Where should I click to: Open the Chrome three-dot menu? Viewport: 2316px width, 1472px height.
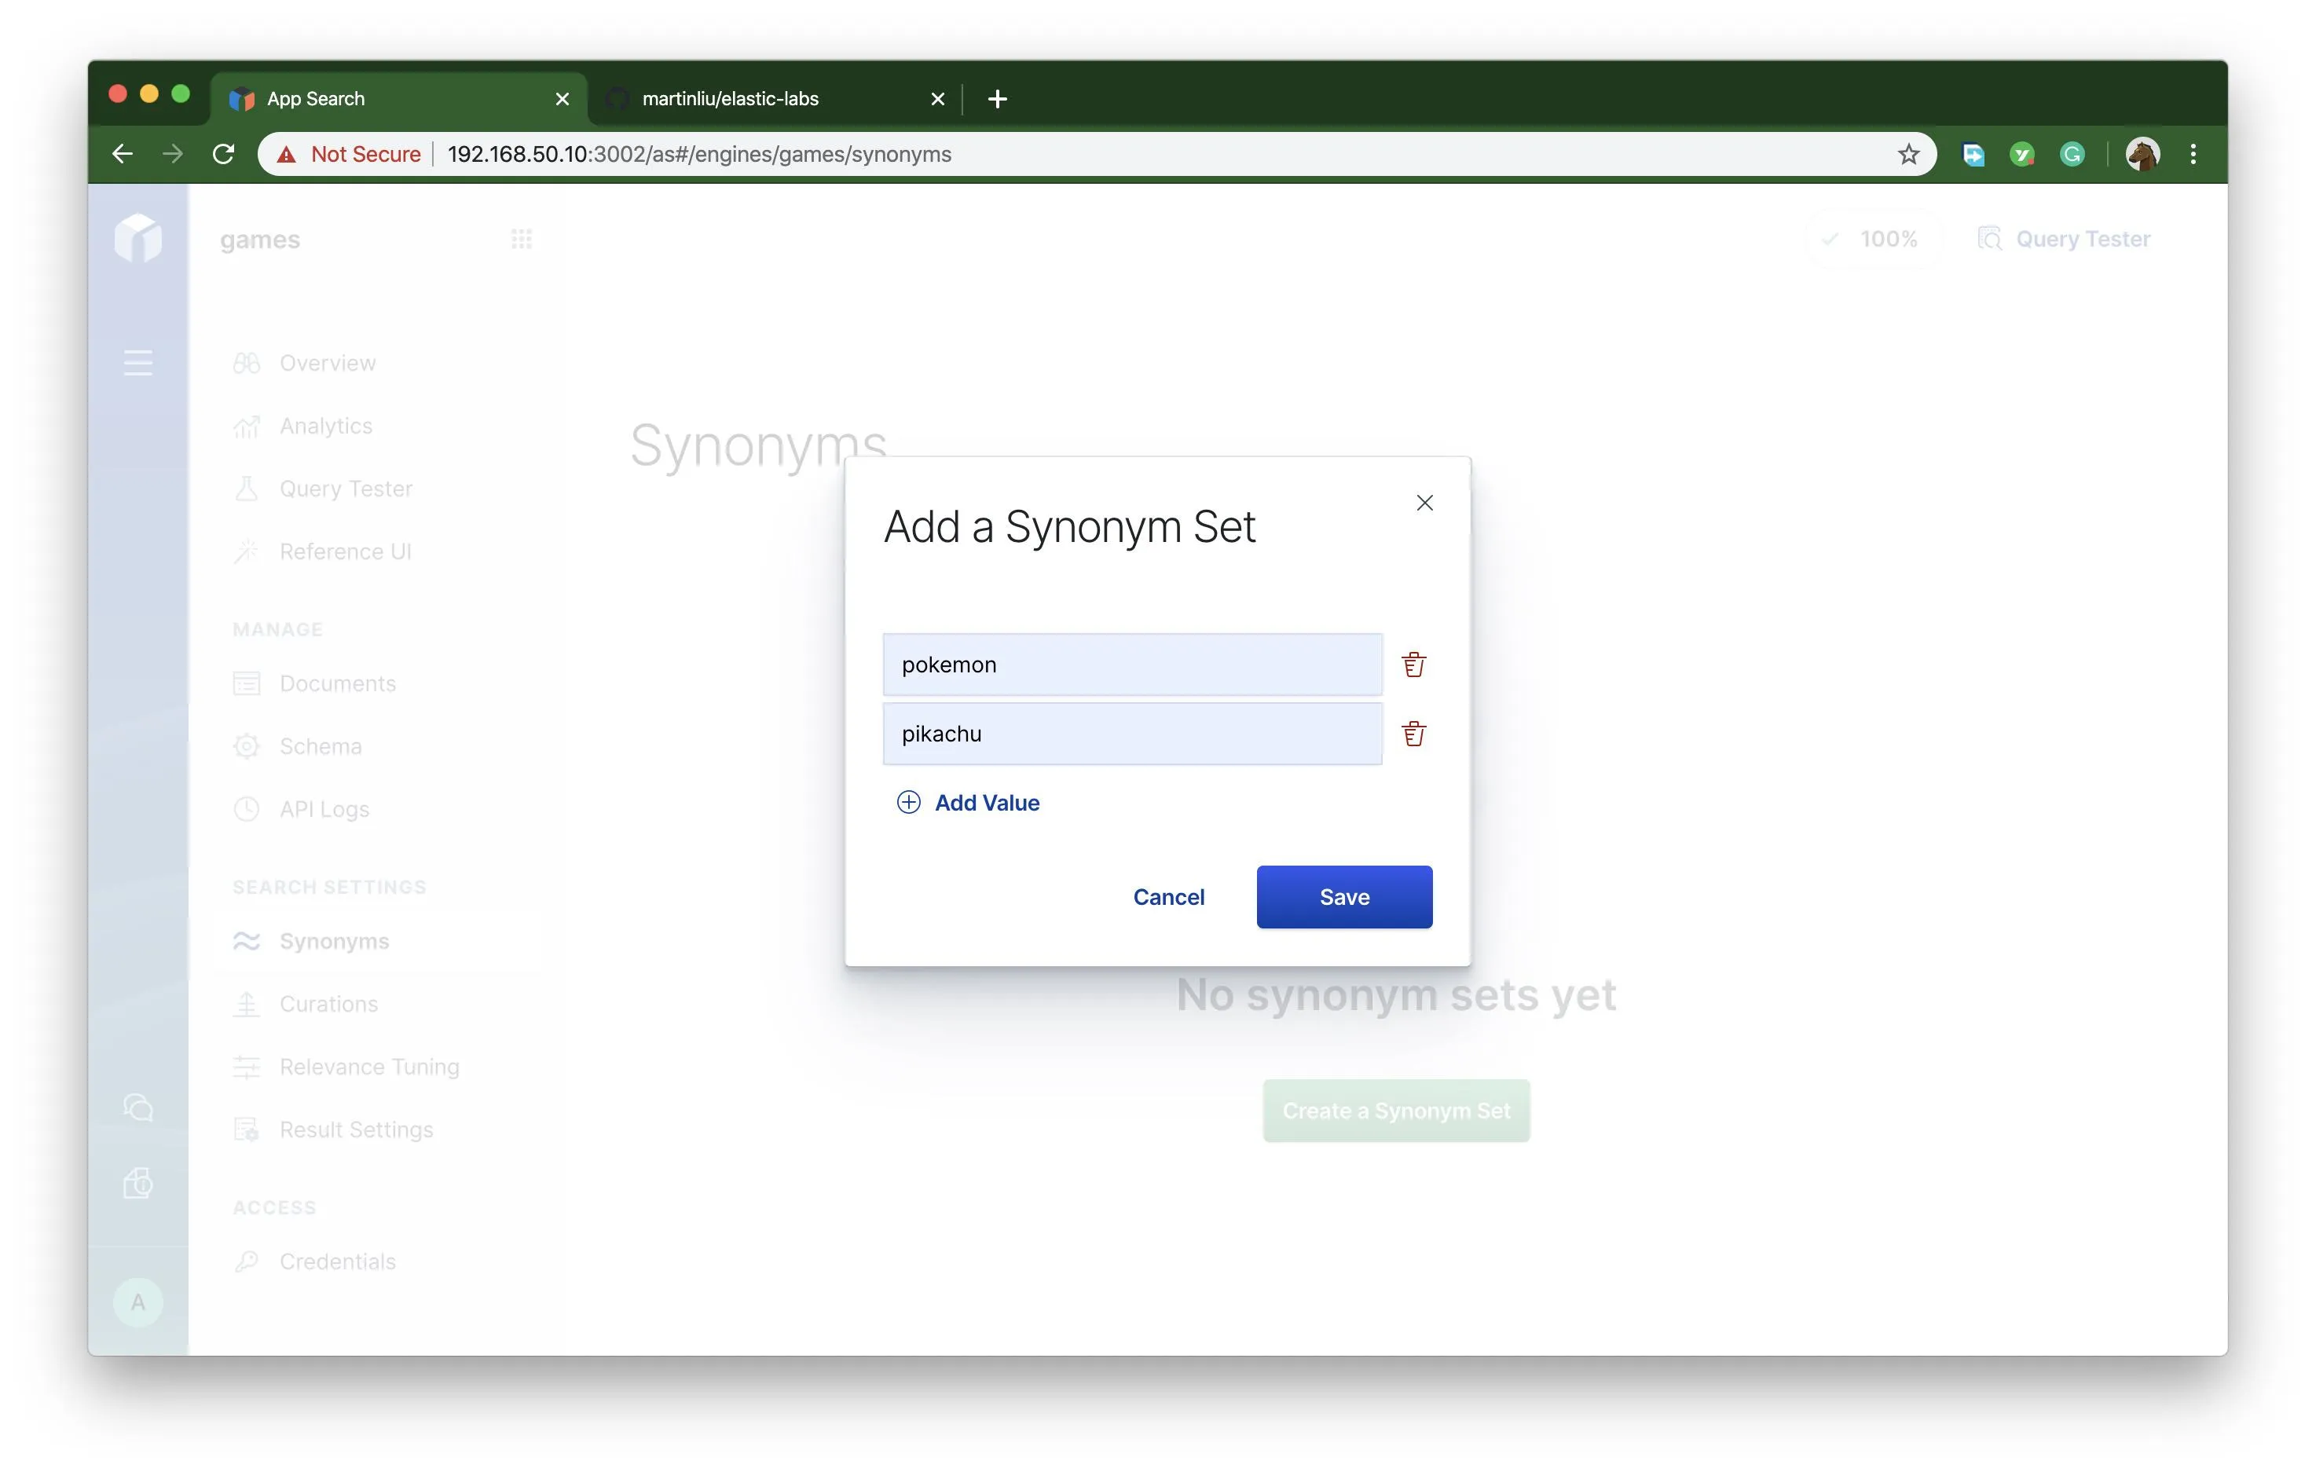pos(2193,154)
